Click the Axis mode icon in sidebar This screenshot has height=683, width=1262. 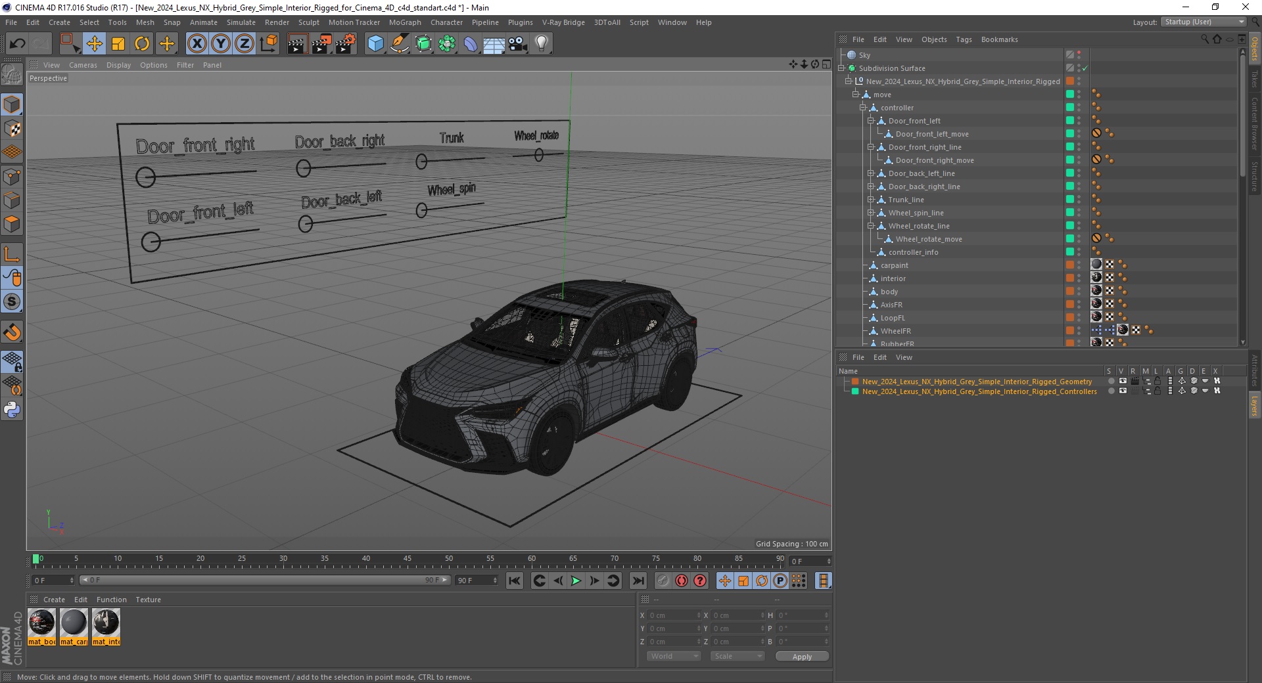point(12,254)
